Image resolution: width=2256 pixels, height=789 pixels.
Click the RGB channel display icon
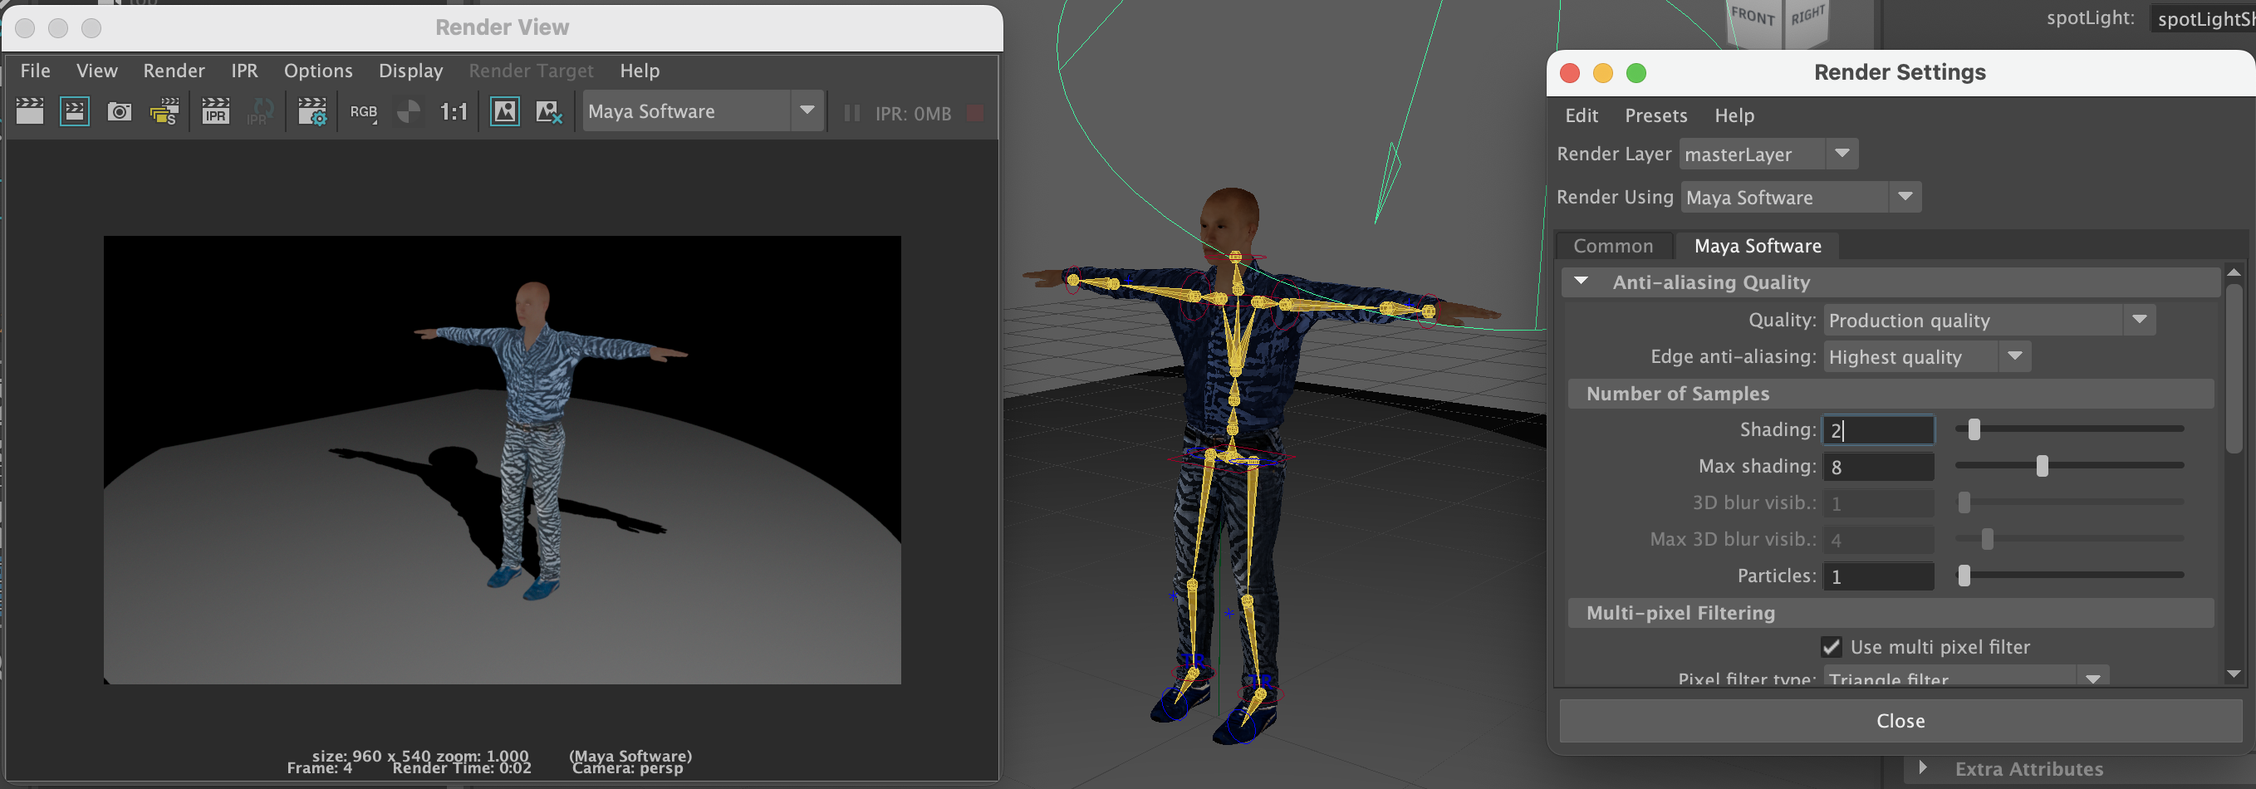click(x=364, y=111)
